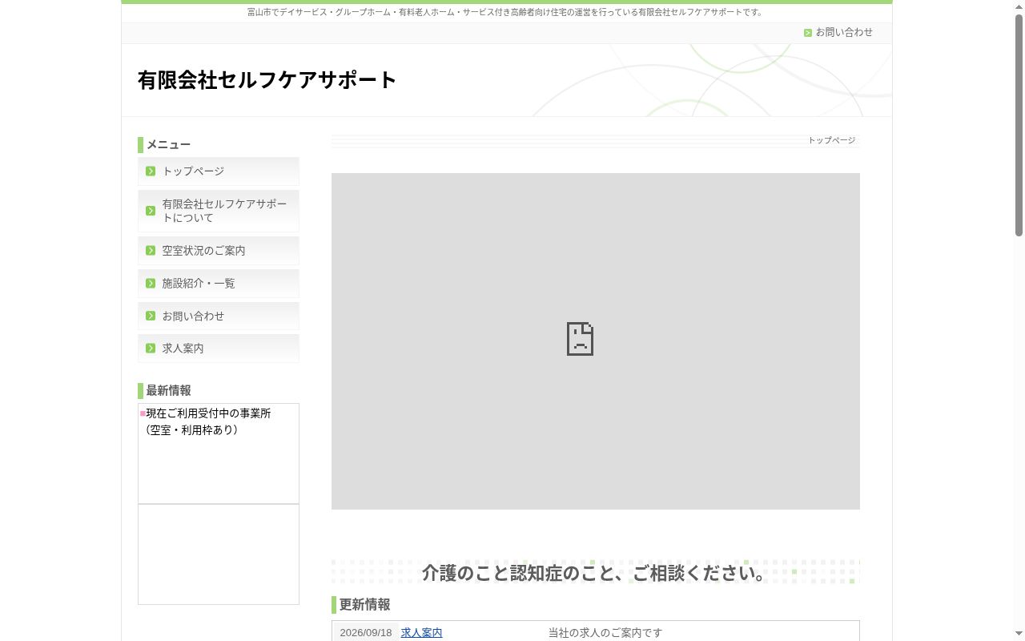The image size is (1025, 641).
Task: Click 現在ご利用受付中の事業所 news text
Action: (208, 413)
